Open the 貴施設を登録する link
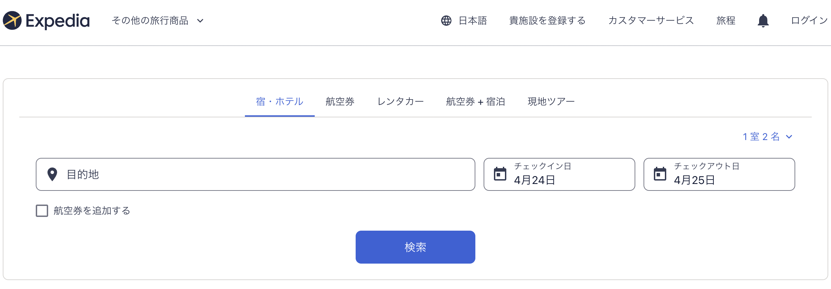The image size is (831, 289). click(547, 21)
